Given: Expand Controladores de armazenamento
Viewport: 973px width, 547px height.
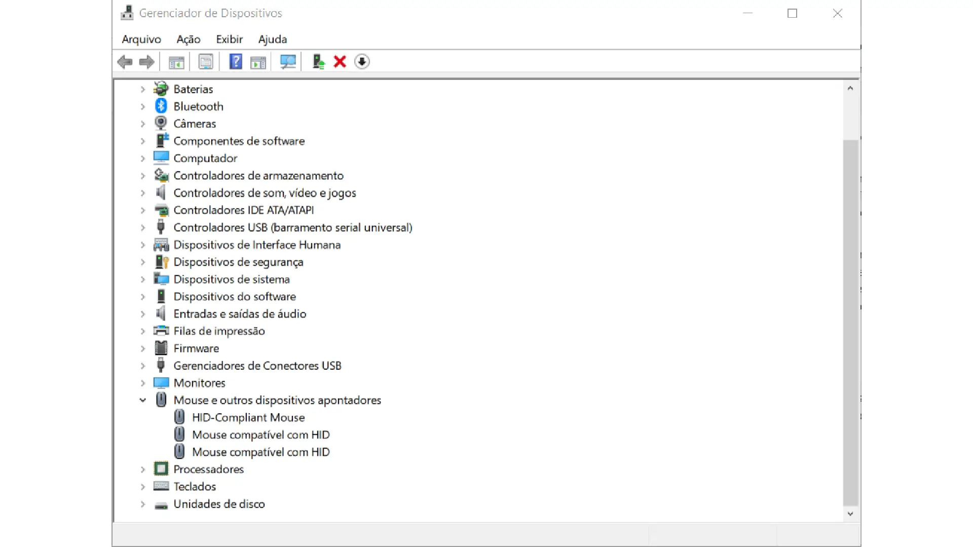Looking at the screenshot, I should tap(142, 176).
